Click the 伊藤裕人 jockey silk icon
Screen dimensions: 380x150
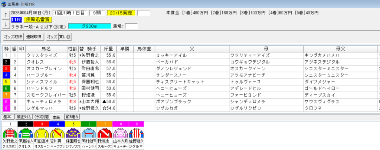26,133
